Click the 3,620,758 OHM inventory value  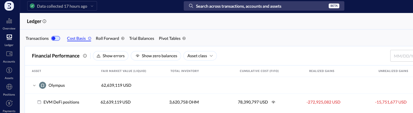coord(184,102)
